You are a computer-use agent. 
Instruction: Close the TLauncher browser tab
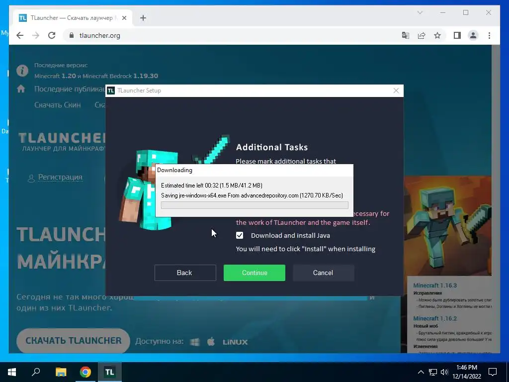click(x=124, y=18)
